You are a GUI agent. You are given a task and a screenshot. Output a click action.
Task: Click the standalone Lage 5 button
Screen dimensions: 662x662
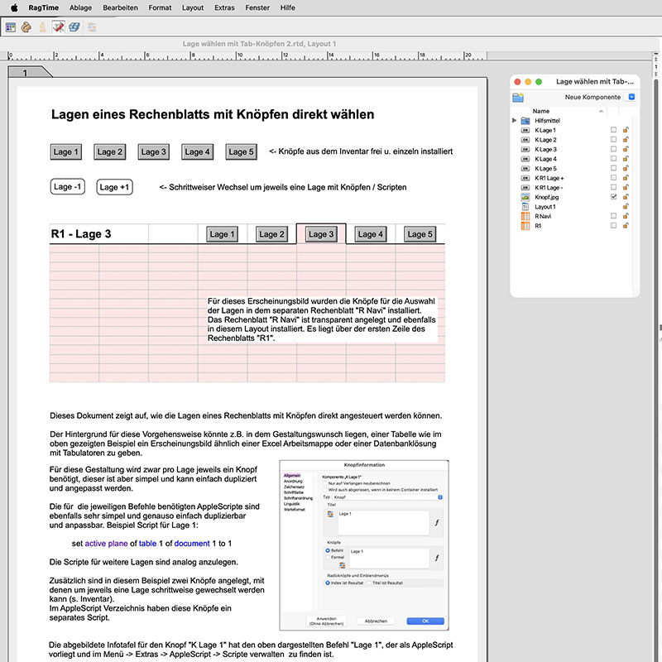(241, 151)
